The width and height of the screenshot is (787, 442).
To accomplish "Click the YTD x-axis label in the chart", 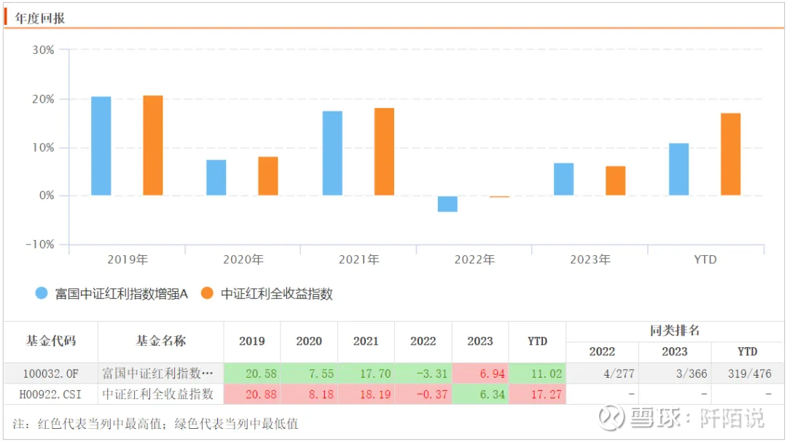I will coord(705,260).
